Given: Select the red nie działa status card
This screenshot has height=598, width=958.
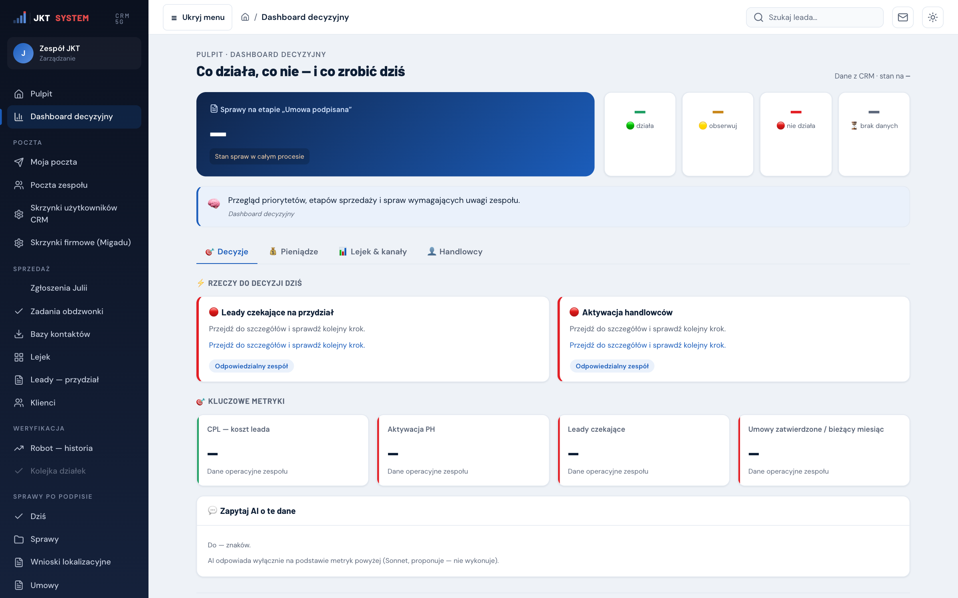Looking at the screenshot, I should coord(796,134).
